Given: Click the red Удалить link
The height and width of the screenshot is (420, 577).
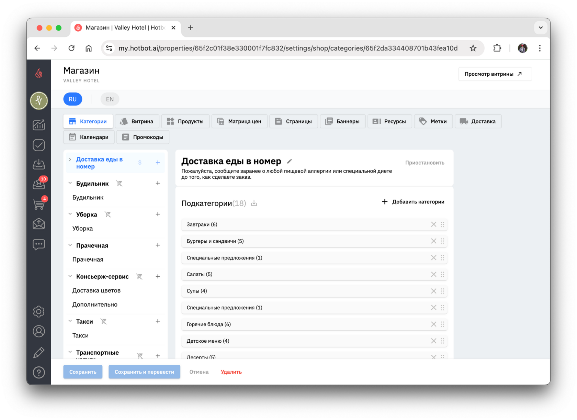Looking at the screenshot, I should click(231, 372).
